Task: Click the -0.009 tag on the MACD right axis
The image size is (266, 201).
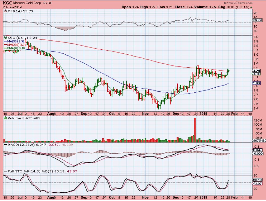Action: [258, 154]
